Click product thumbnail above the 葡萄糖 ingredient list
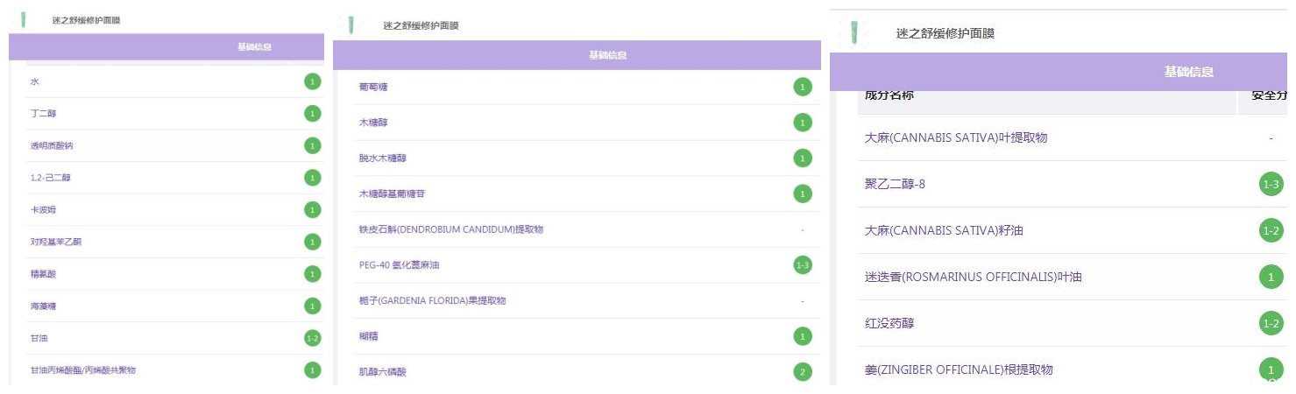This screenshot has height=394, width=1296. pyautogui.click(x=351, y=25)
